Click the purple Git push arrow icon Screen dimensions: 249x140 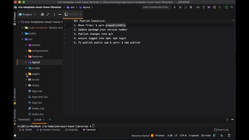(209, 7)
